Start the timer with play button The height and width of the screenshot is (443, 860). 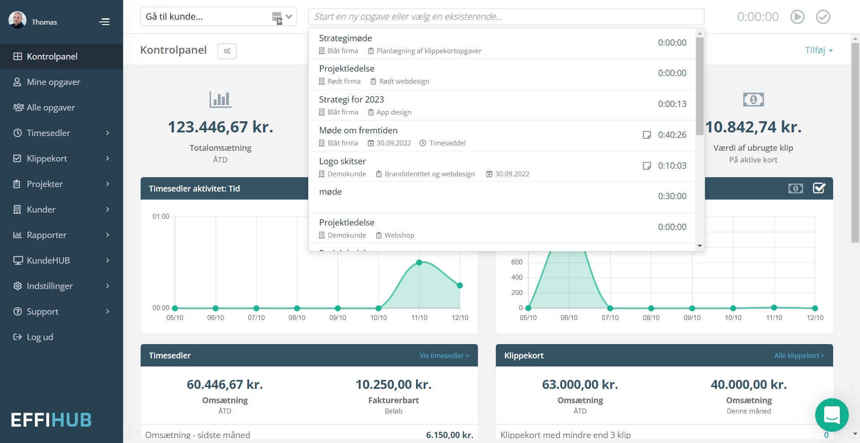coord(797,17)
